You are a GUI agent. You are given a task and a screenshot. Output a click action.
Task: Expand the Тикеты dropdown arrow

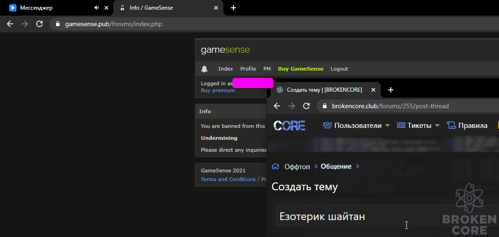click(437, 126)
